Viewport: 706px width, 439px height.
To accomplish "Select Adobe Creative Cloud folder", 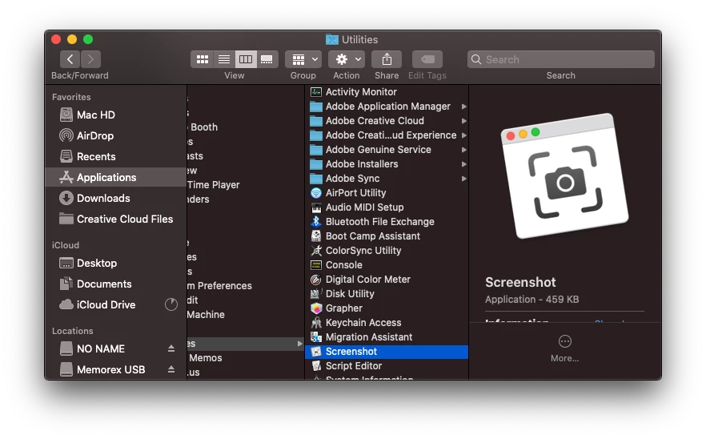I will coord(387,121).
